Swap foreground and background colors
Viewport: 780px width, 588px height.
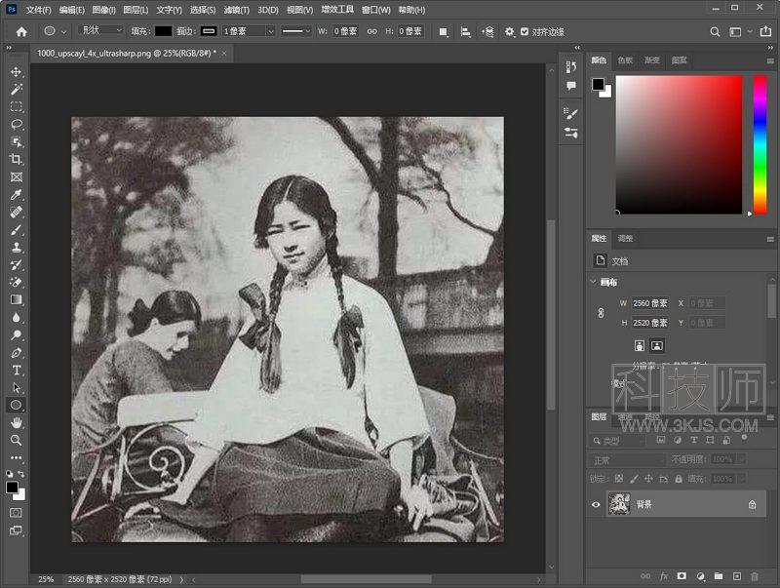(x=20, y=474)
